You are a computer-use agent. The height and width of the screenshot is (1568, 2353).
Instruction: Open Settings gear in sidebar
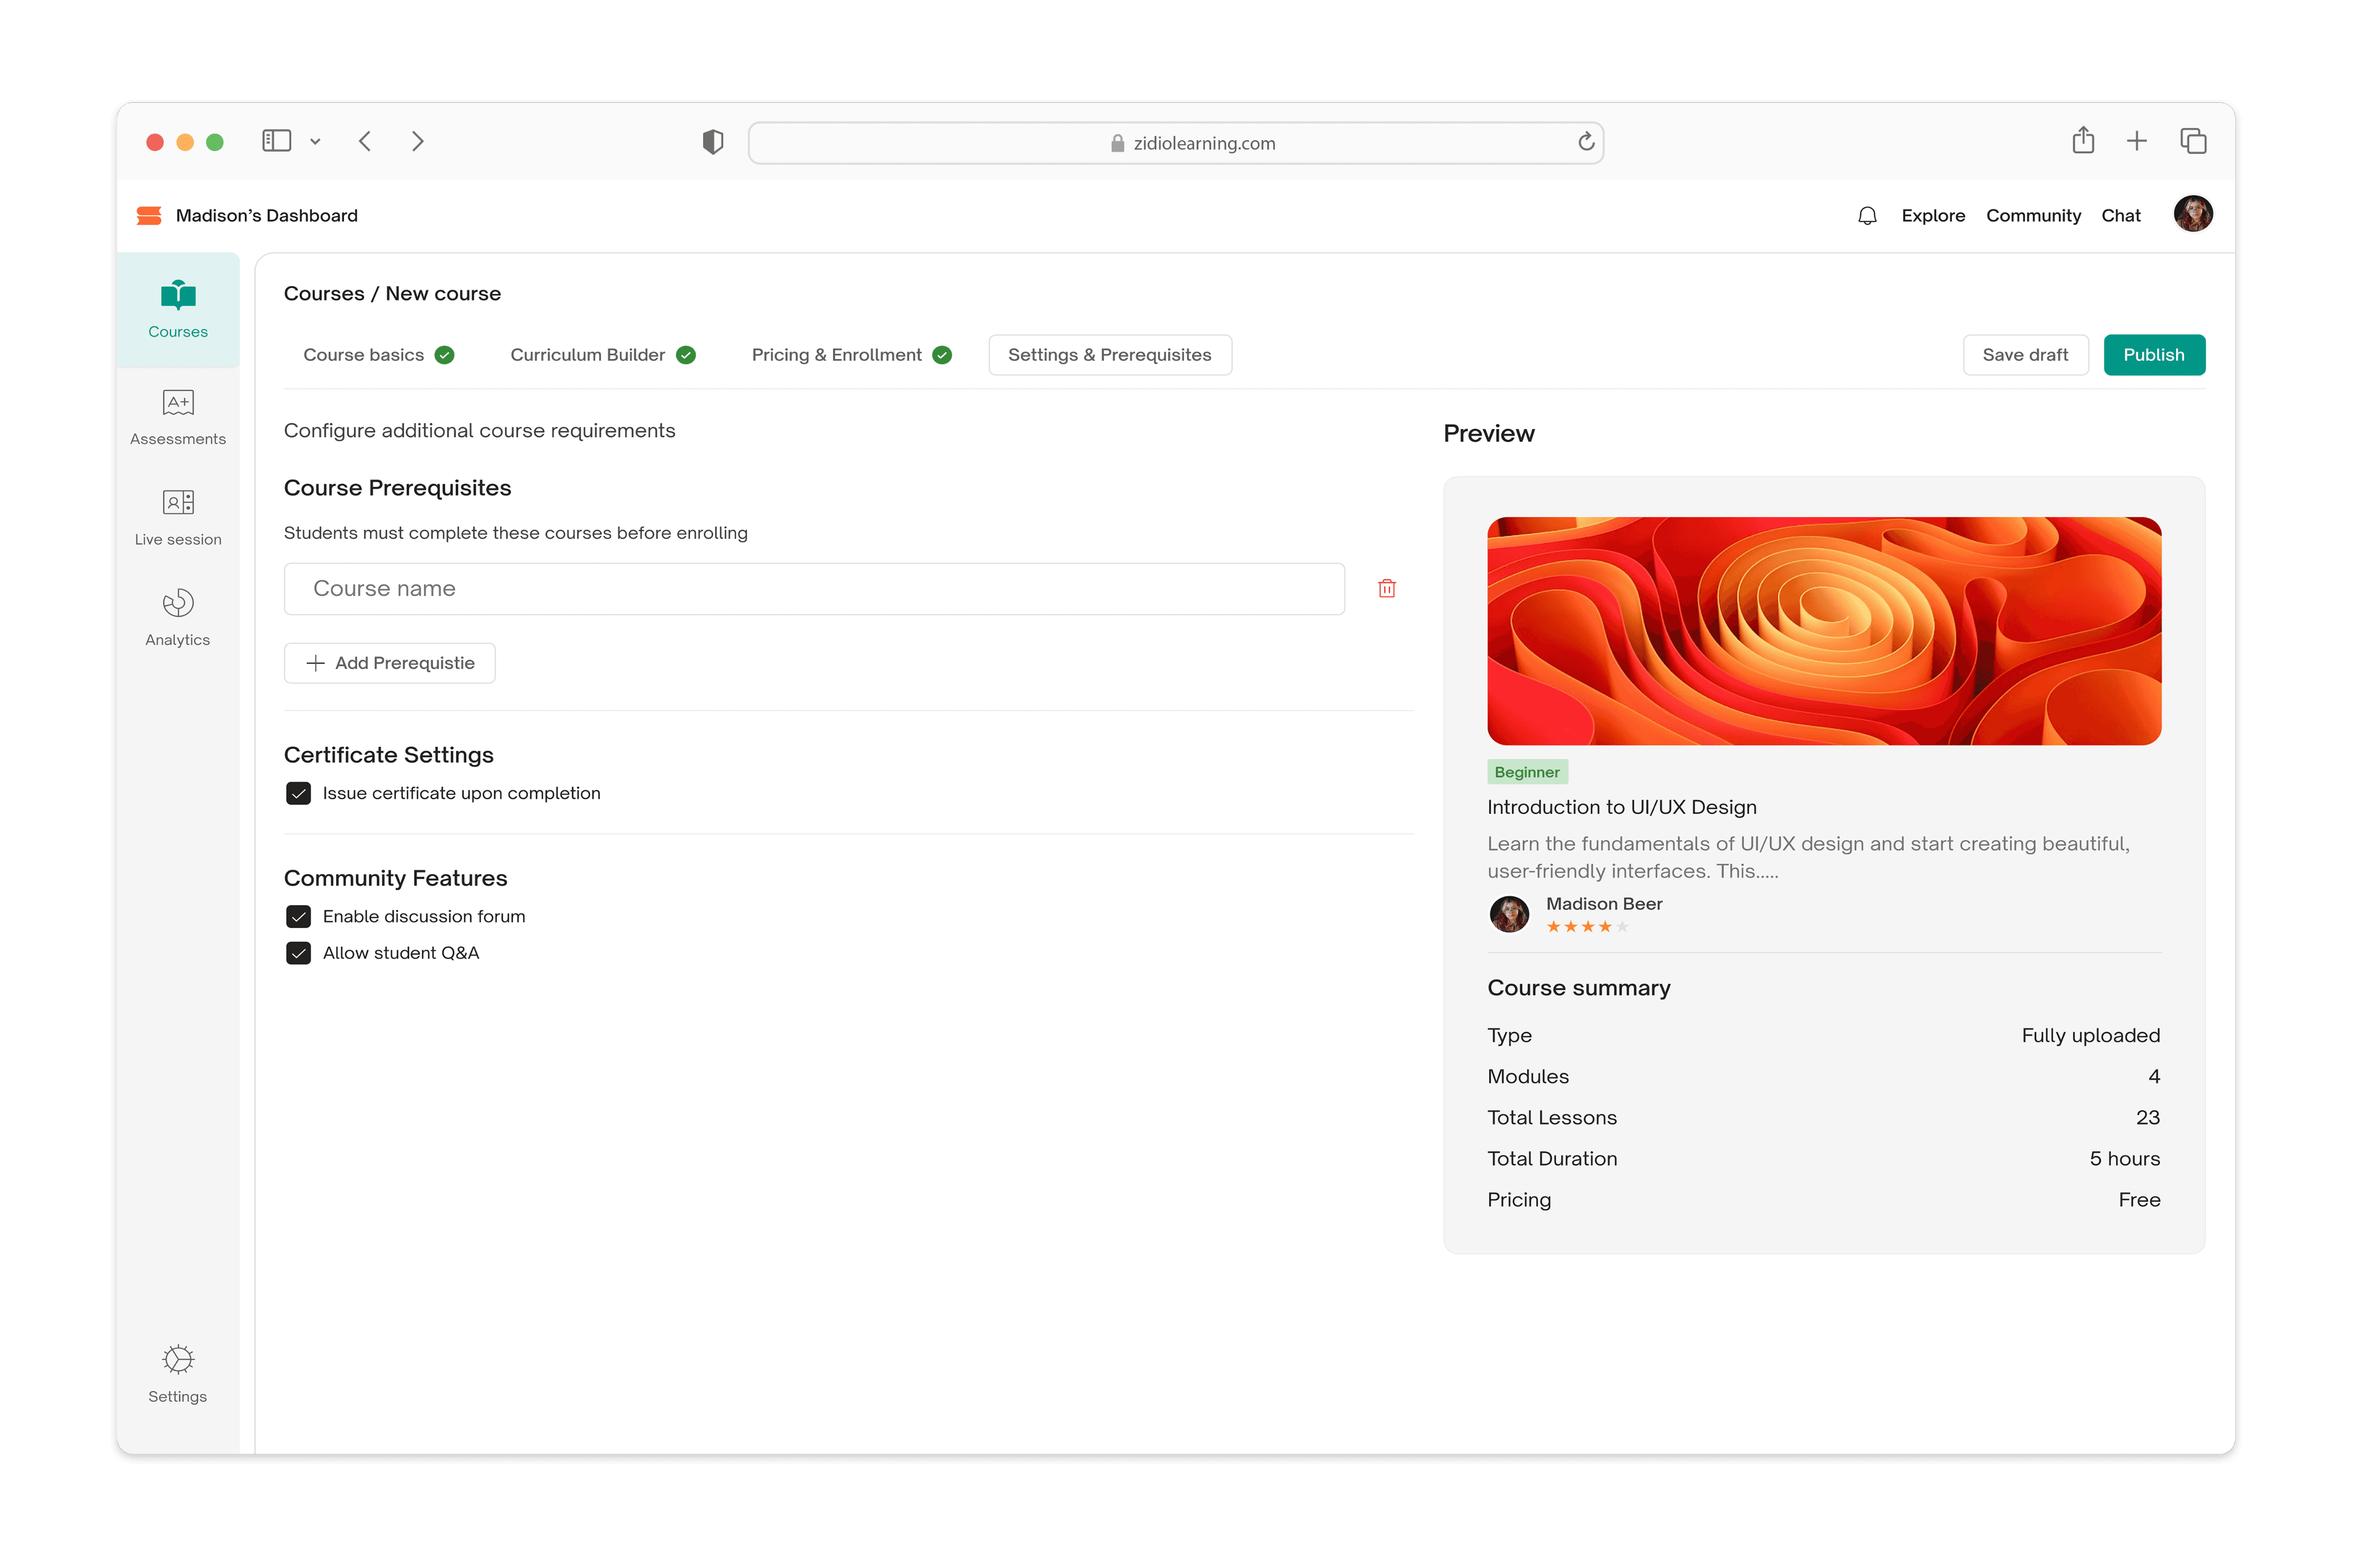[x=178, y=1373]
